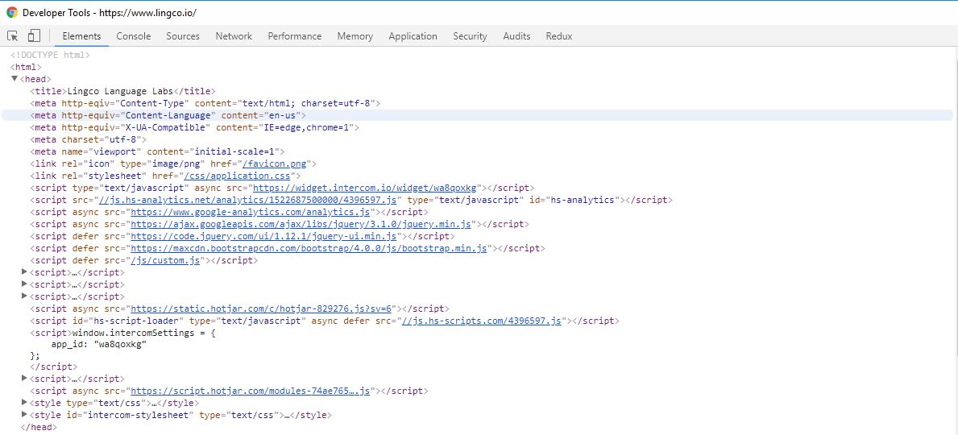Select the meta charset utf-8 line
The height and width of the screenshot is (435, 958).
tap(88, 139)
